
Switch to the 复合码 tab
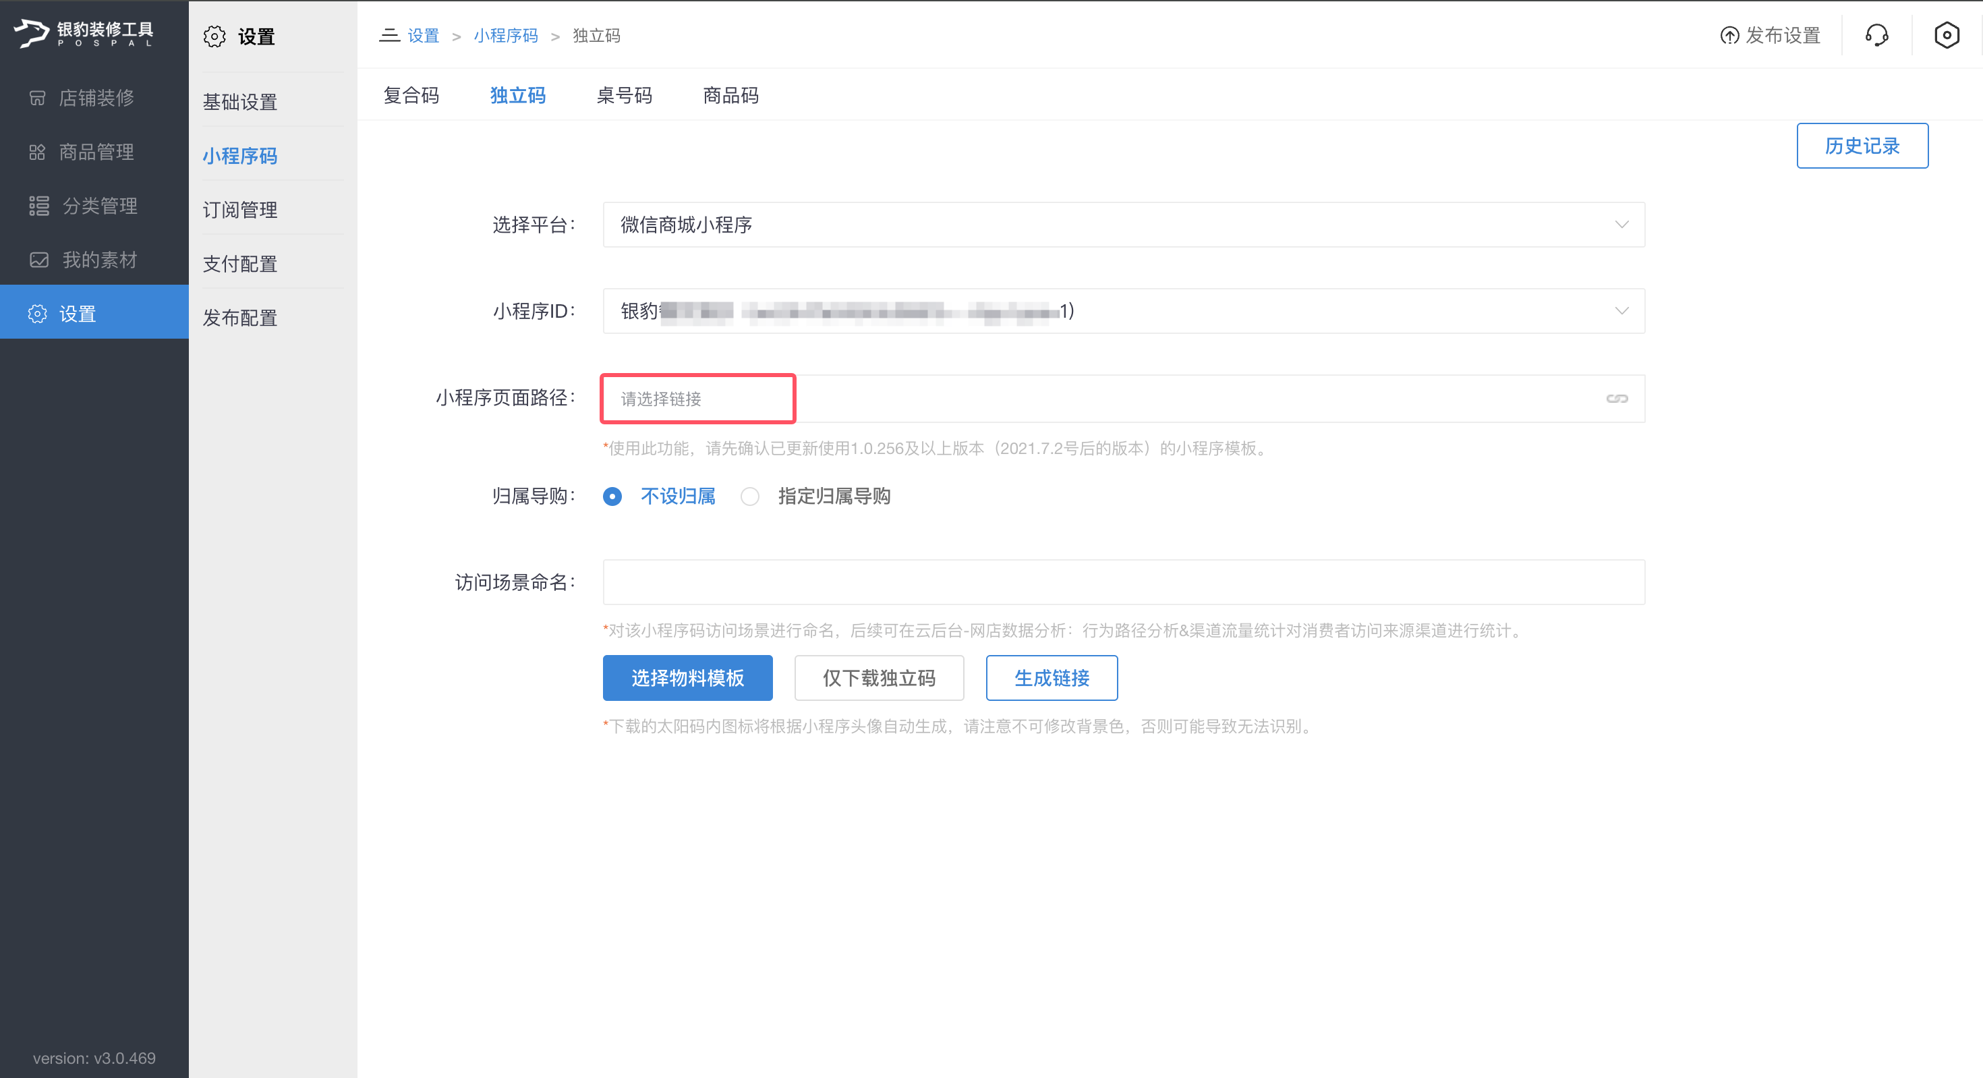(x=411, y=94)
